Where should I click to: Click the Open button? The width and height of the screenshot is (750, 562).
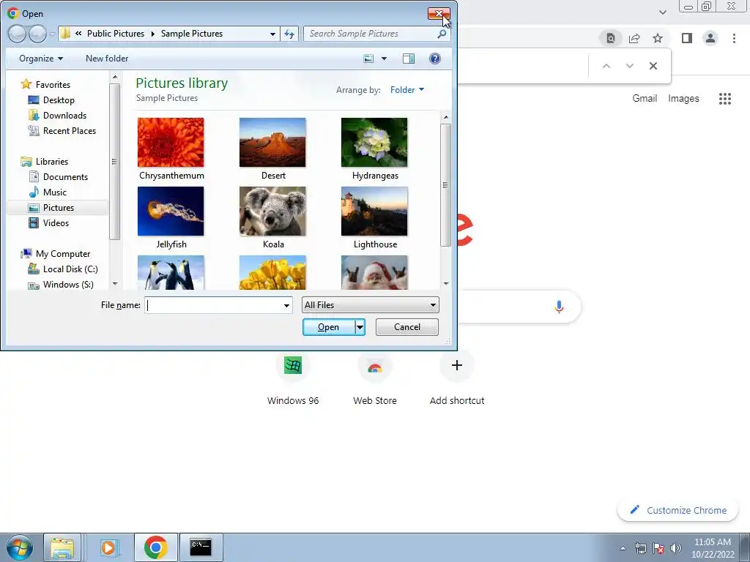point(329,327)
